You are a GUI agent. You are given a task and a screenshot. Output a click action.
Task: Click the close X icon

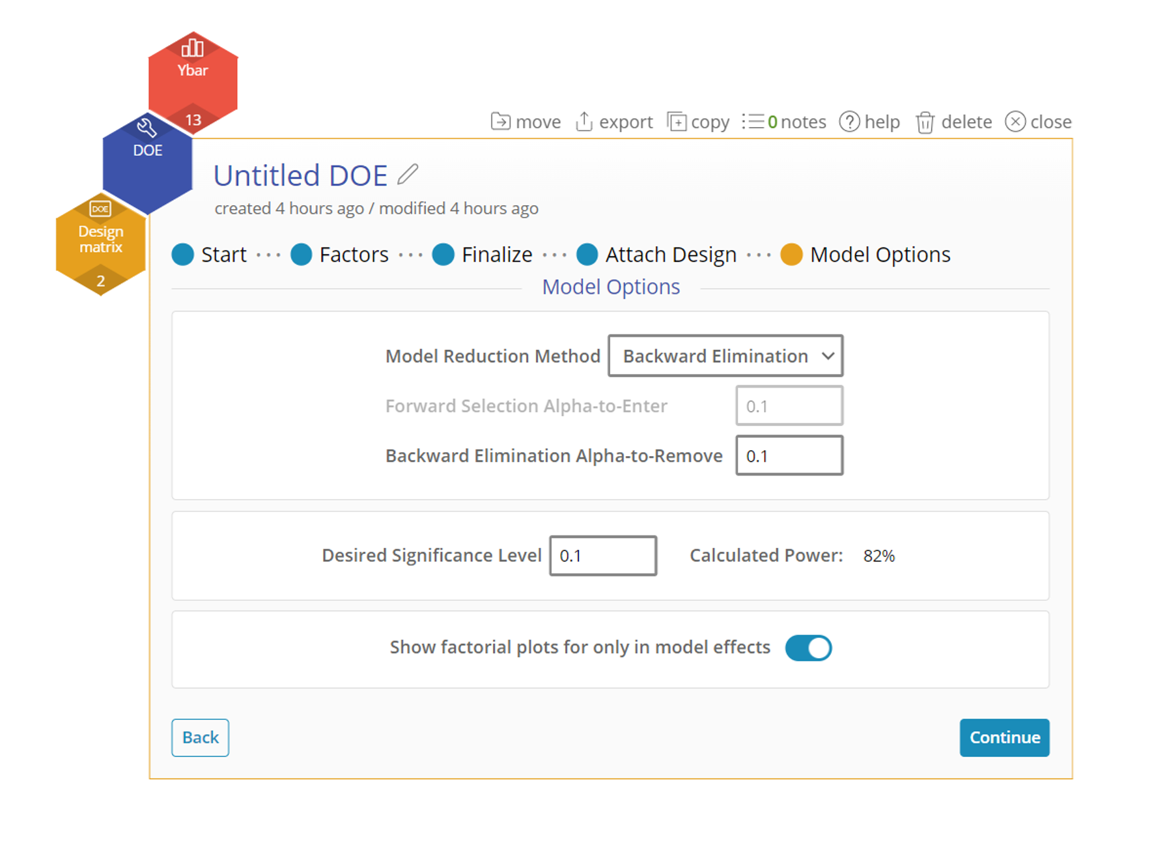tap(1015, 122)
